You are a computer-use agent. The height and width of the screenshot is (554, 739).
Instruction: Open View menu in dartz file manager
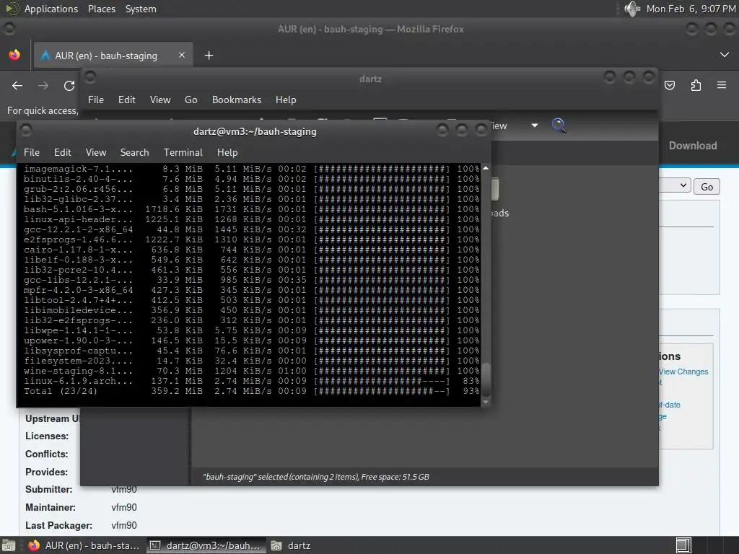coord(160,100)
